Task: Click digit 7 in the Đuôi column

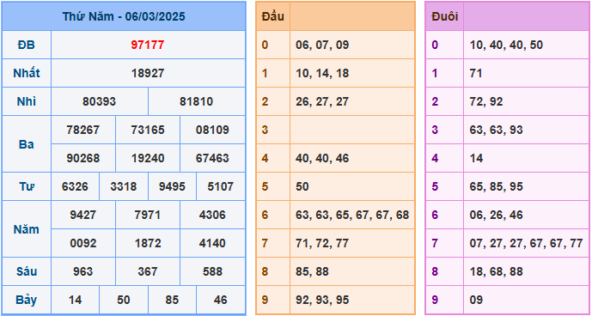Action: 435,243
